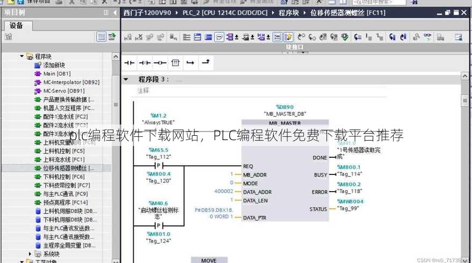Click the tag display purple icon
The height and width of the screenshot is (263, 472).
pyautogui.click(x=230, y=37)
